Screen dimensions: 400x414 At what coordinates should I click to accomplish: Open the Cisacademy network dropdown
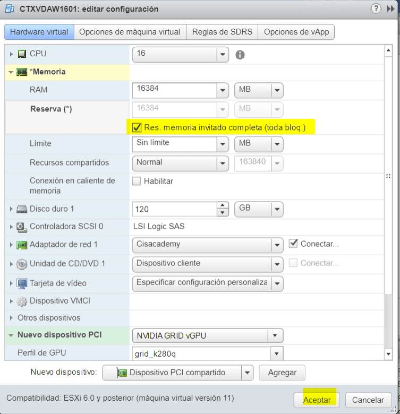207,245
